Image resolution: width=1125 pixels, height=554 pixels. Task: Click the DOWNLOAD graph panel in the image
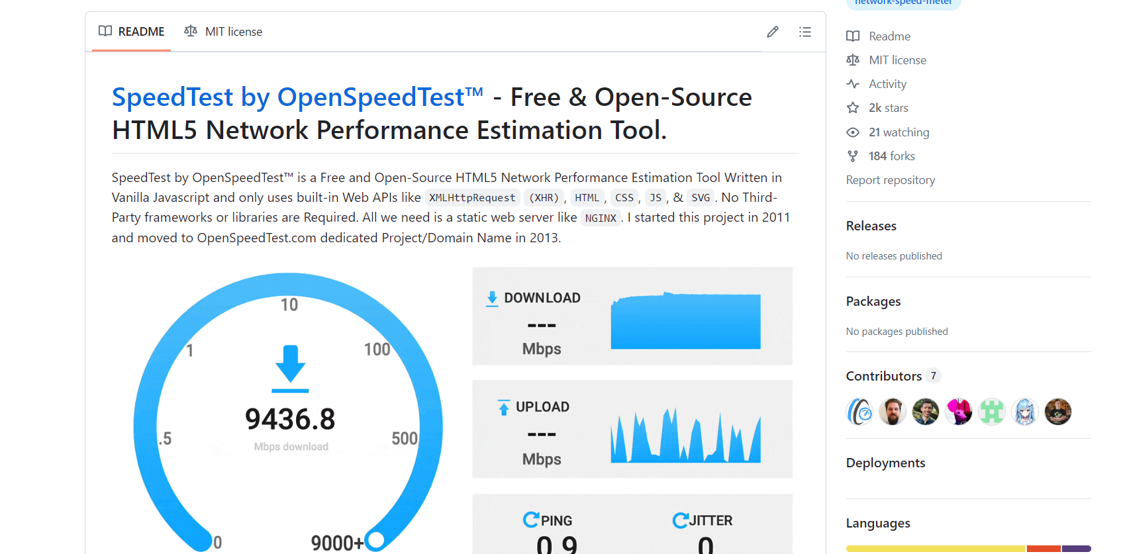(632, 316)
